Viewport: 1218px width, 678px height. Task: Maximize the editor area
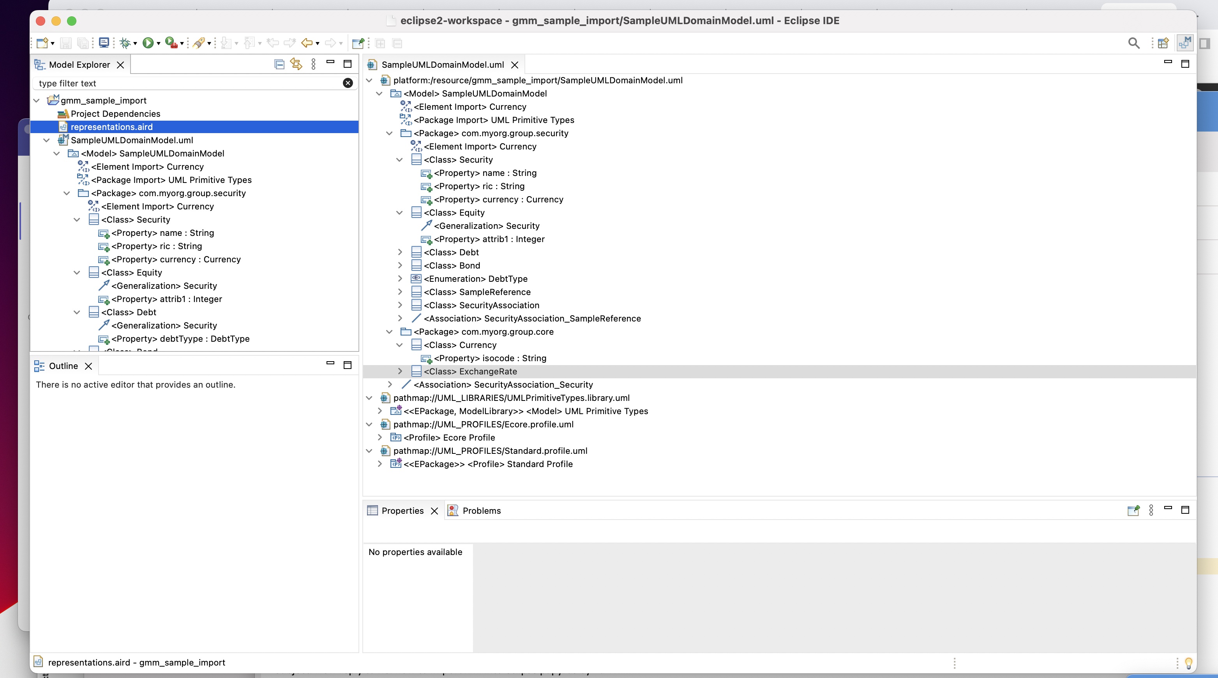(1185, 64)
